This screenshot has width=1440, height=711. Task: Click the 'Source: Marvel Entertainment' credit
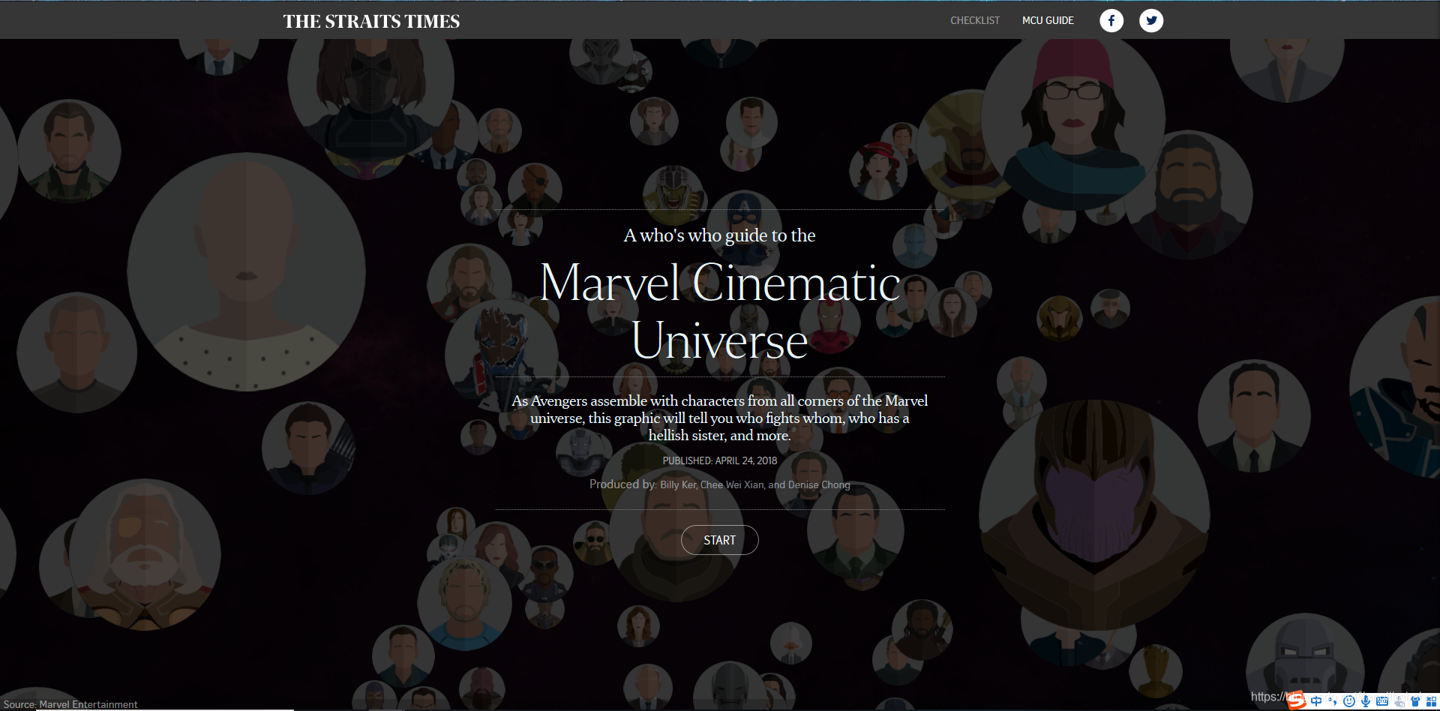(70, 704)
